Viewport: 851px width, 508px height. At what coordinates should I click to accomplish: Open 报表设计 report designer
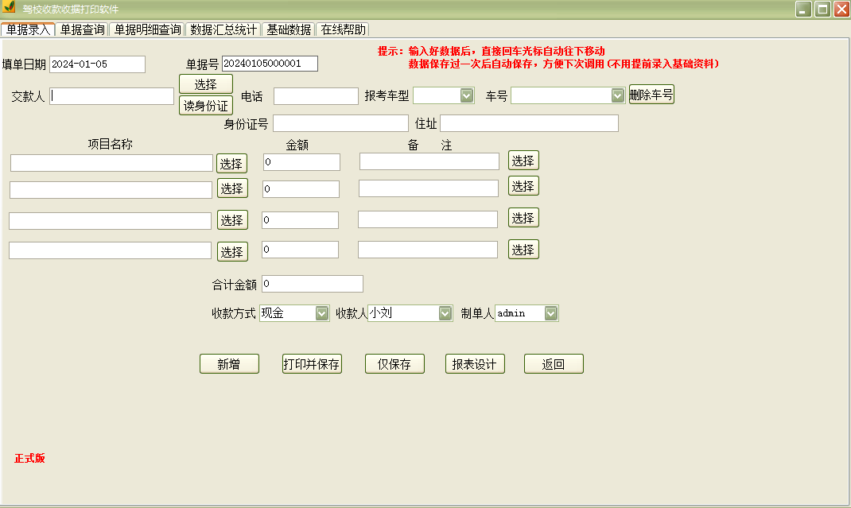tap(475, 363)
